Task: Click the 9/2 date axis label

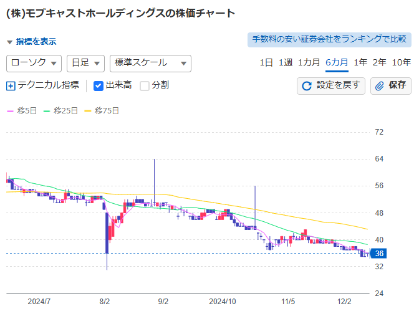Action: coord(163,302)
